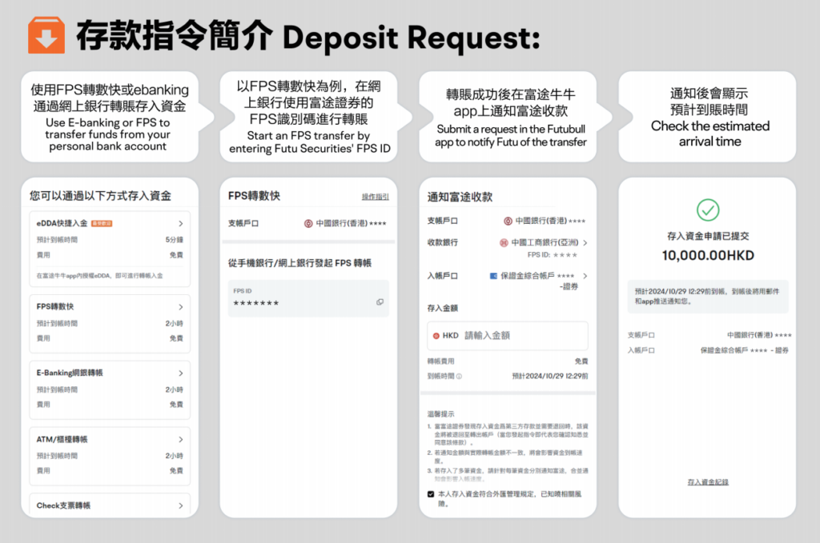
Task: Open the E-Banking網銀轉帳 chevron
Action: (x=180, y=373)
